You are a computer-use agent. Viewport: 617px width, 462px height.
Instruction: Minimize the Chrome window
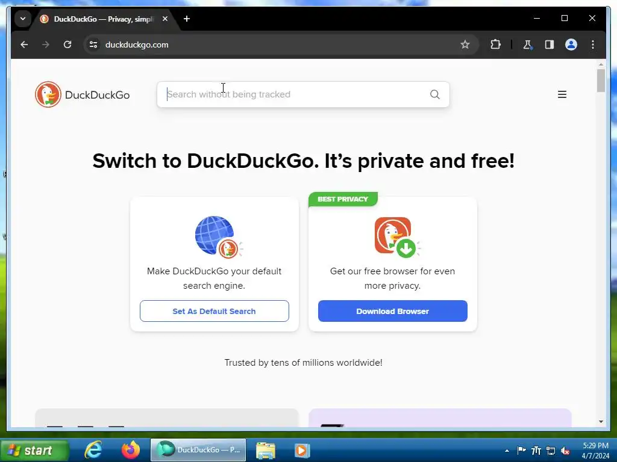tap(537, 19)
